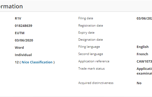Click the application number 018248639

click(x=23, y=26)
